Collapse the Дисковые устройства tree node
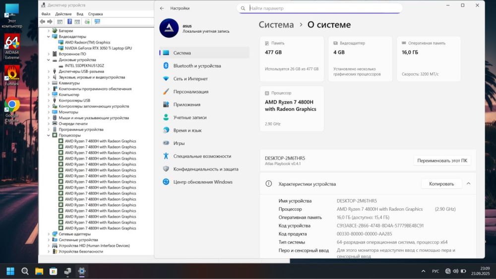Screen dimensions: 496x279 (49, 60)
